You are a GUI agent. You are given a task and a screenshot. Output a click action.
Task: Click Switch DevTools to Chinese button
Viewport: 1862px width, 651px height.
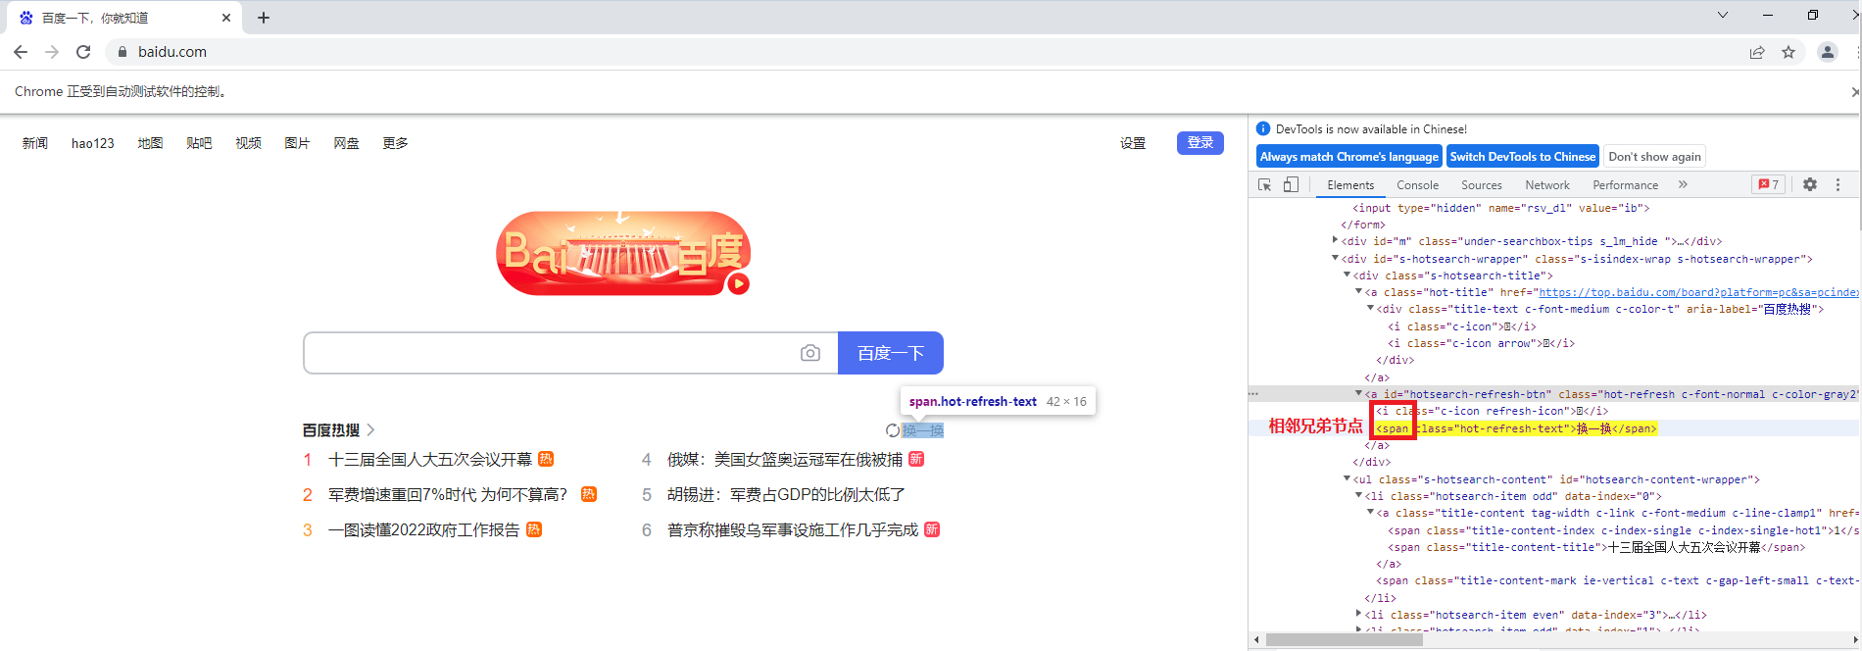(1523, 157)
